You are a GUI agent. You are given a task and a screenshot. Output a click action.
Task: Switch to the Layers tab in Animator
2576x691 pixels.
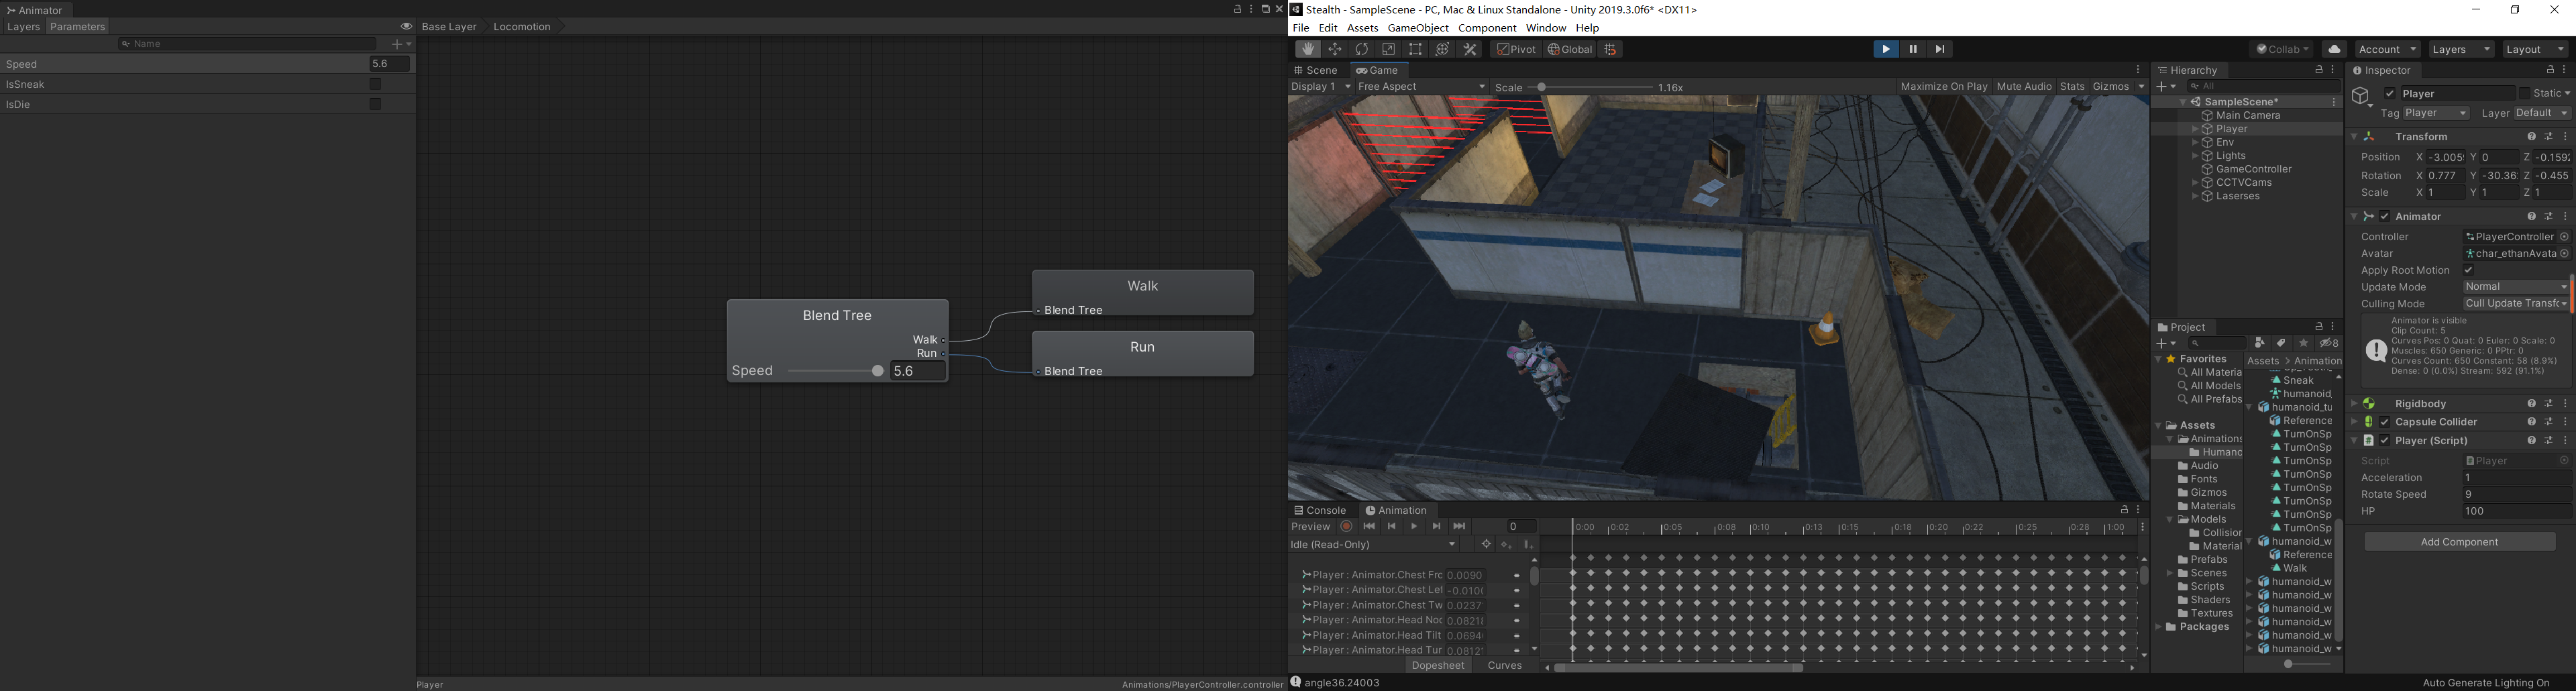pyautogui.click(x=23, y=27)
